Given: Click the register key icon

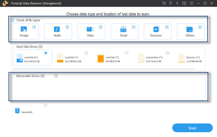Looking at the screenshot, I should coord(171,3).
